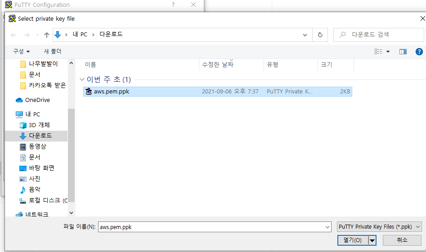Select '내 PC' in the address breadcrumb
Screen dimensions: 426x252
point(80,35)
